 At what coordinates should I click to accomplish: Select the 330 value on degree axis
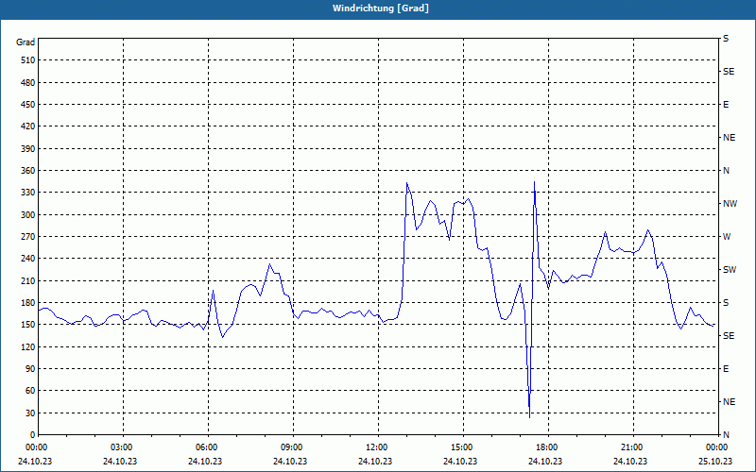tap(28, 193)
